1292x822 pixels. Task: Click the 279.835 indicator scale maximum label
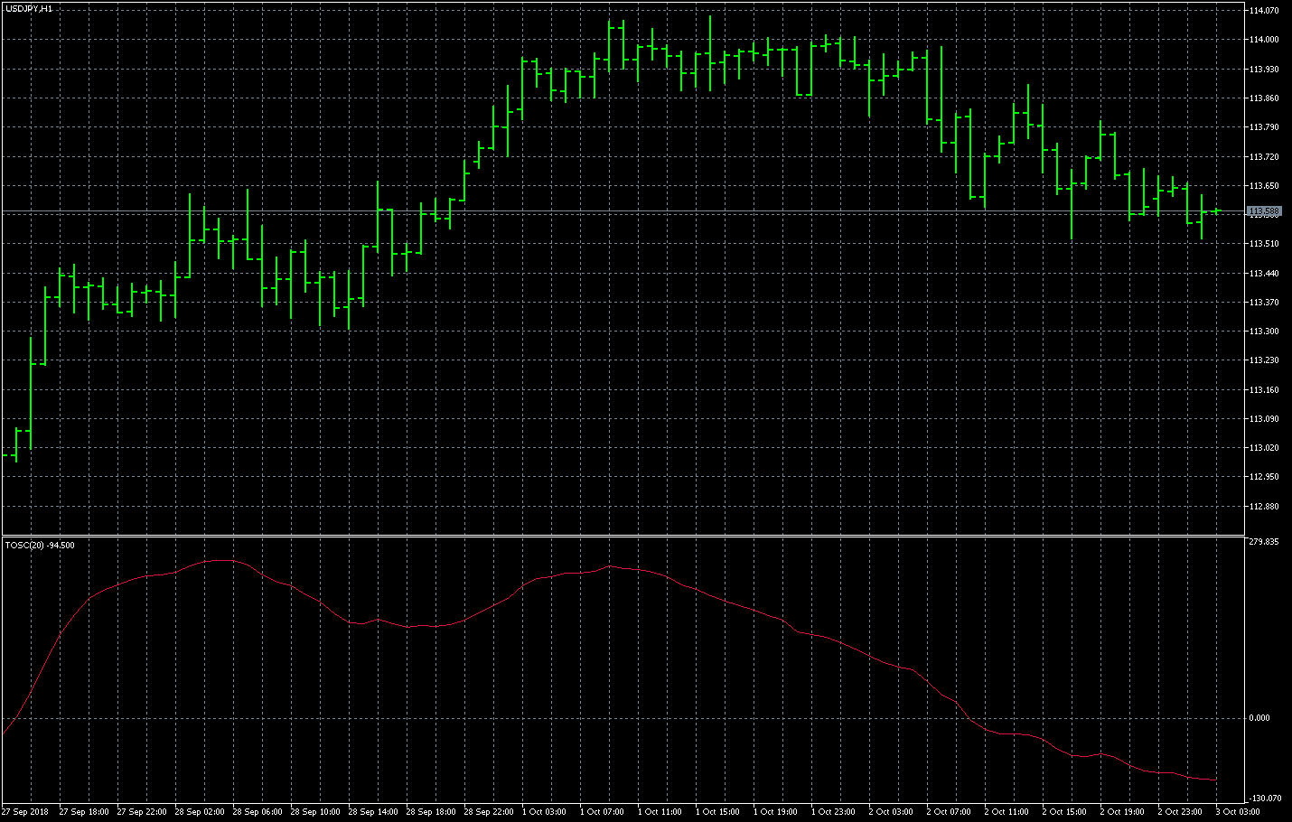coord(1263,542)
